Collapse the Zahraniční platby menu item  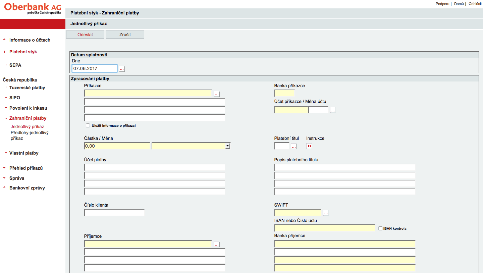pos(28,118)
